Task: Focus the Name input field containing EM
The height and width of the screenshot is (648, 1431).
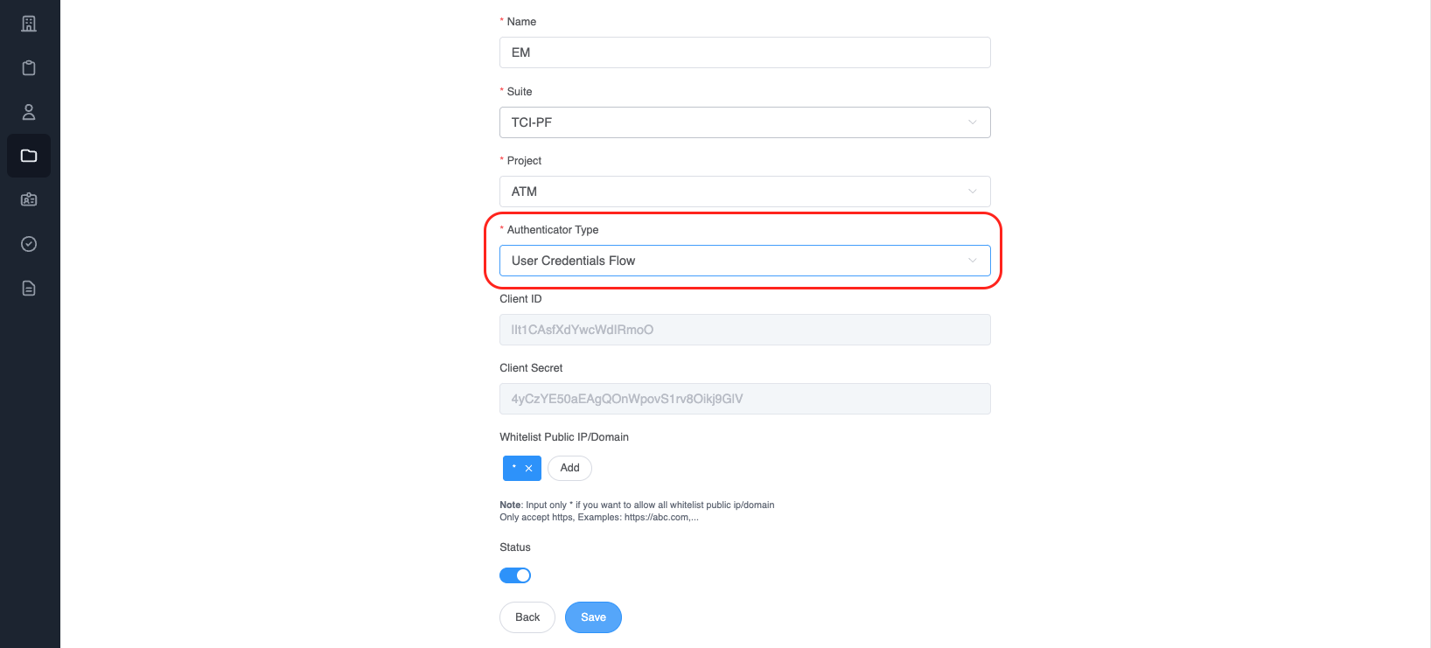Action: (744, 52)
